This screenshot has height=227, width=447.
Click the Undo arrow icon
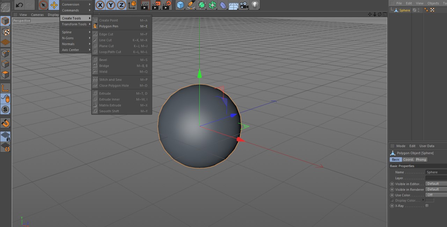pyautogui.click(x=20, y=5)
